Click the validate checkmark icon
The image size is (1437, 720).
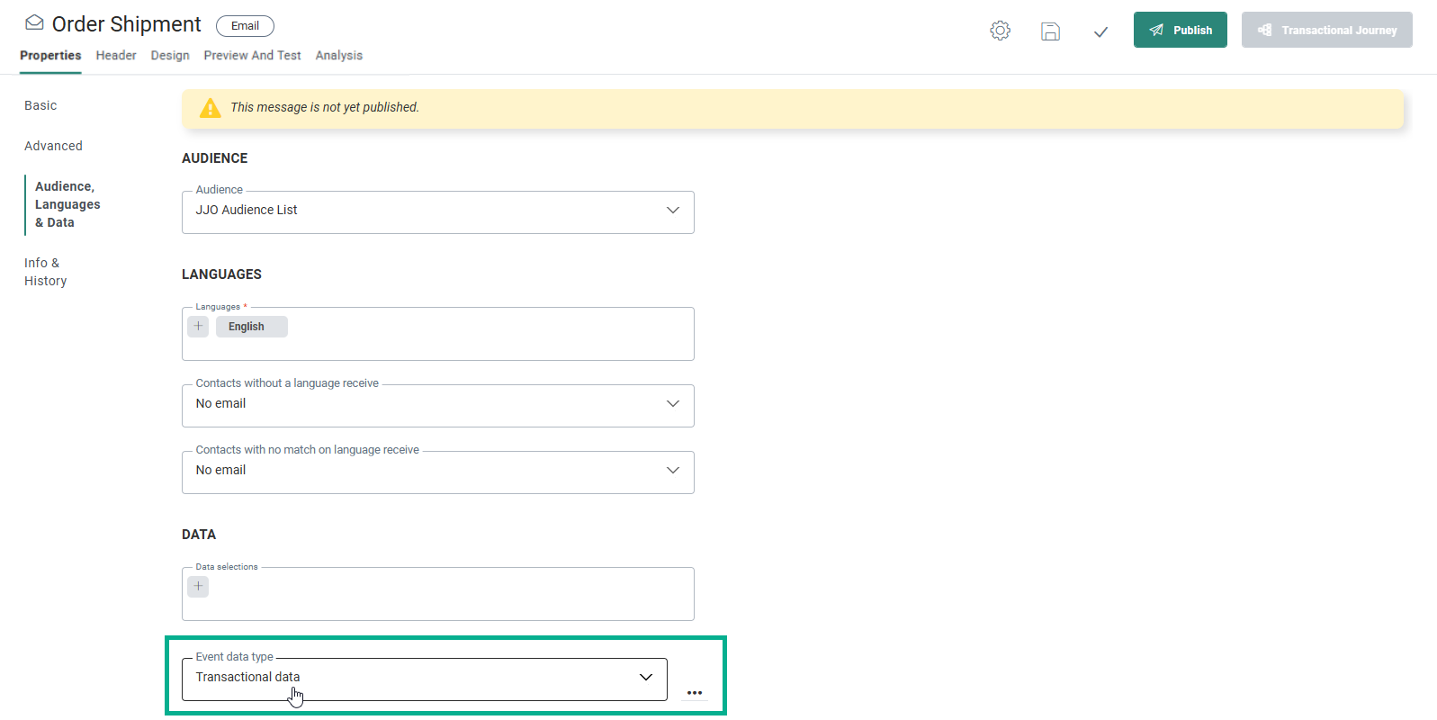point(1100,31)
